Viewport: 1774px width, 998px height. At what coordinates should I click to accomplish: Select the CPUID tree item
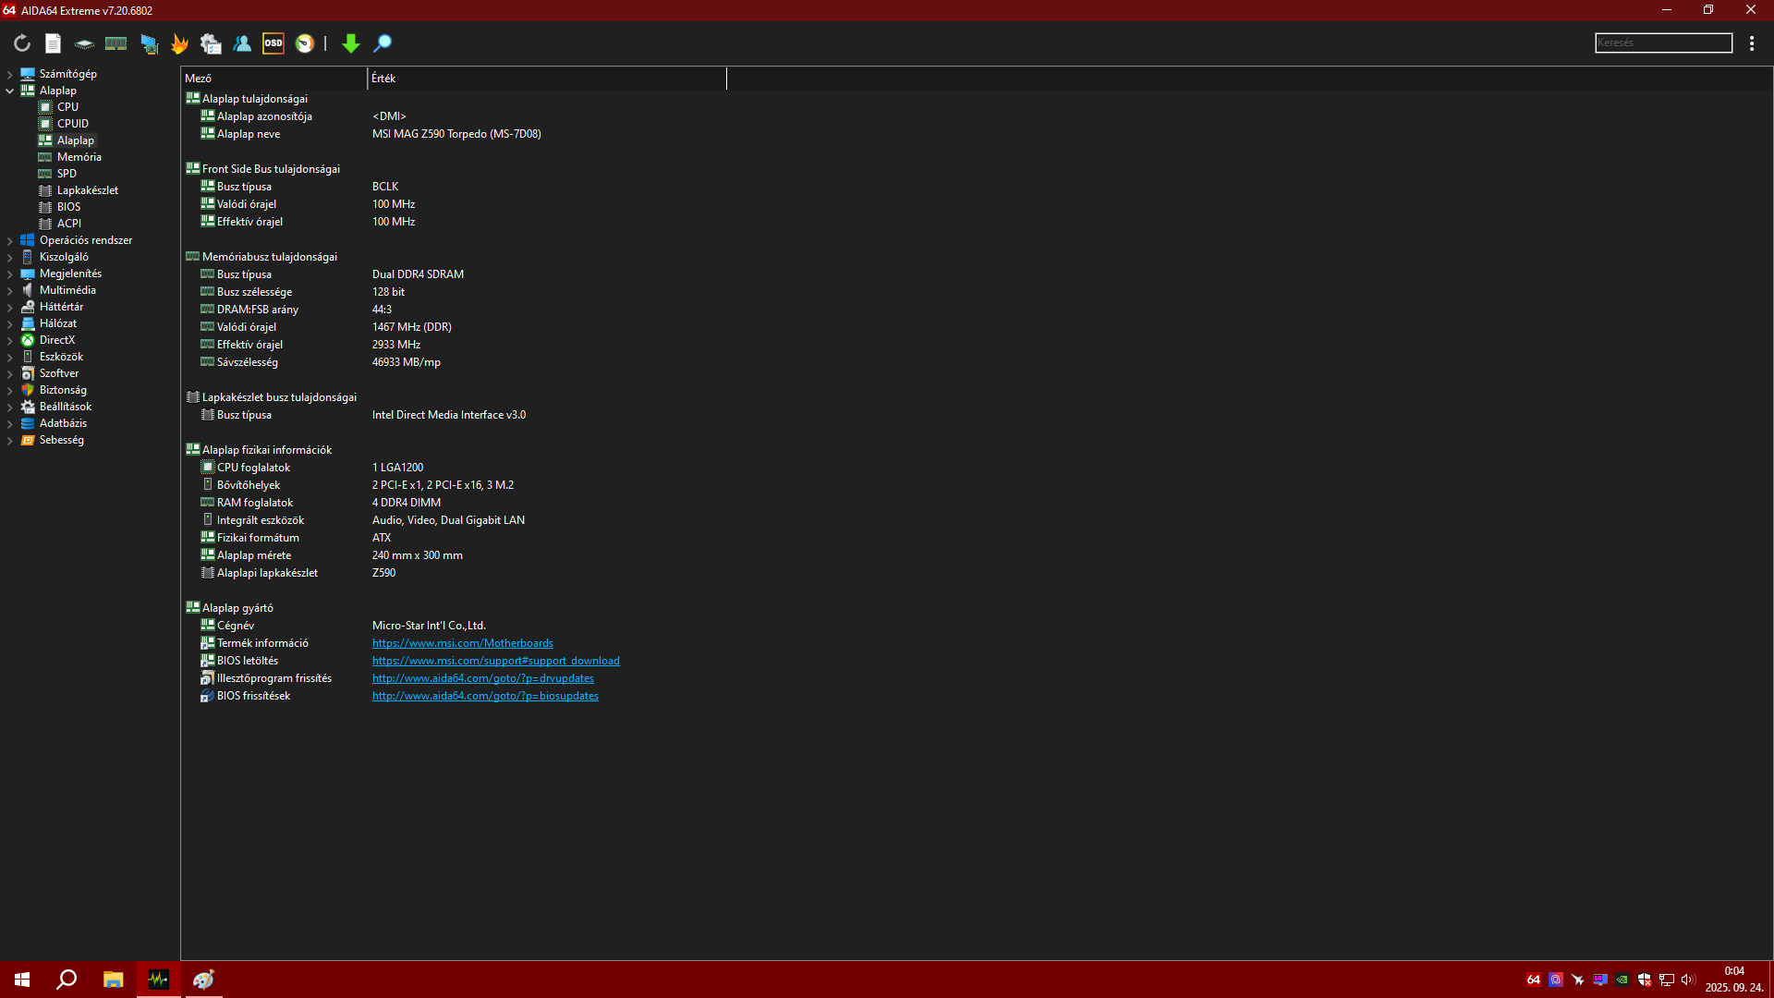tap(72, 124)
